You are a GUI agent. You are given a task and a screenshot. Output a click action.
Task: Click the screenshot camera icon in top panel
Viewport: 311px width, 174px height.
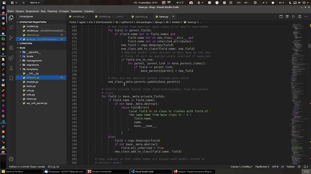[191, 2]
